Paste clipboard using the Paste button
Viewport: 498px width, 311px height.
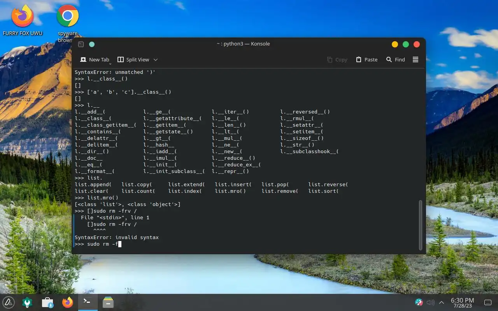pos(367,59)
